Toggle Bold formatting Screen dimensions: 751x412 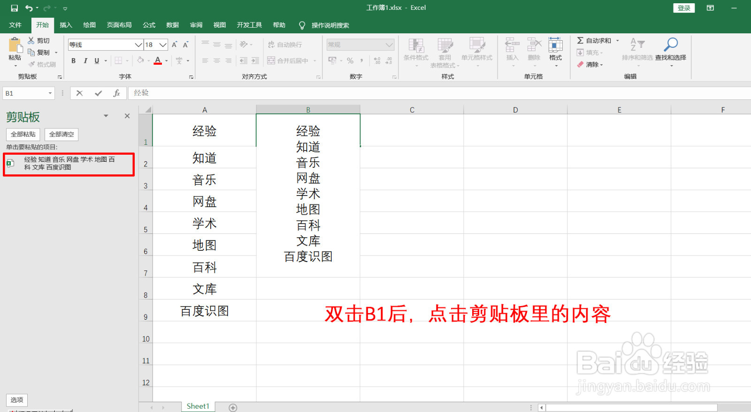point(73,60)
